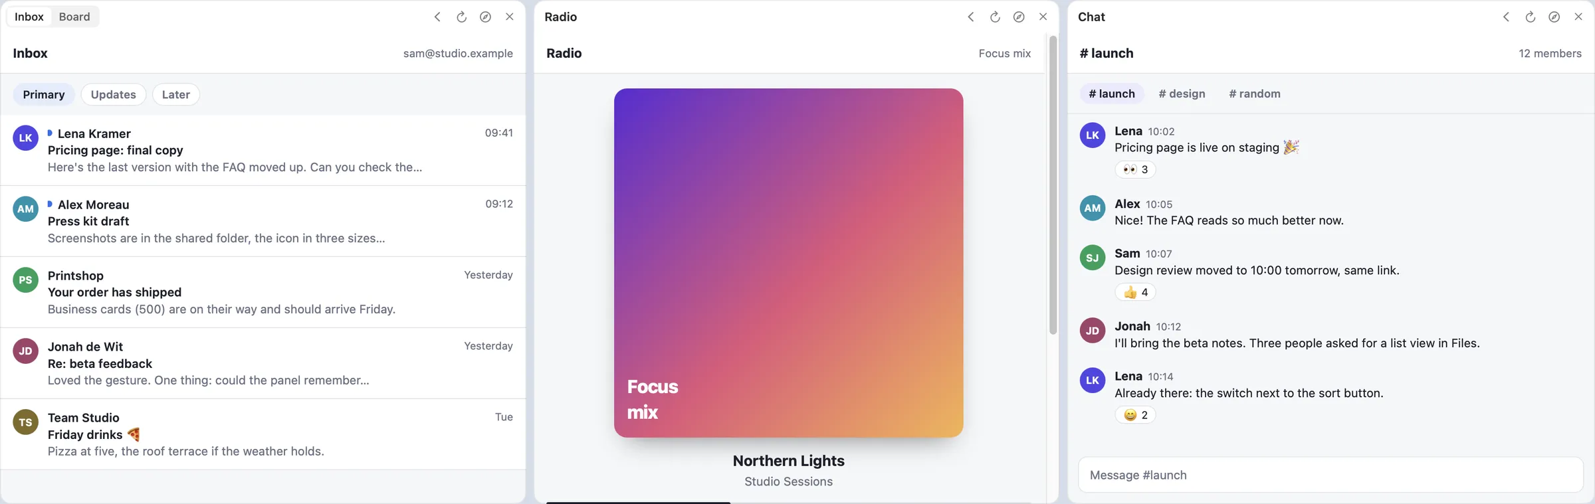The image size is (1595, 504).
Task: Open the "Your order has shipped" email
Action: (263, 292)
